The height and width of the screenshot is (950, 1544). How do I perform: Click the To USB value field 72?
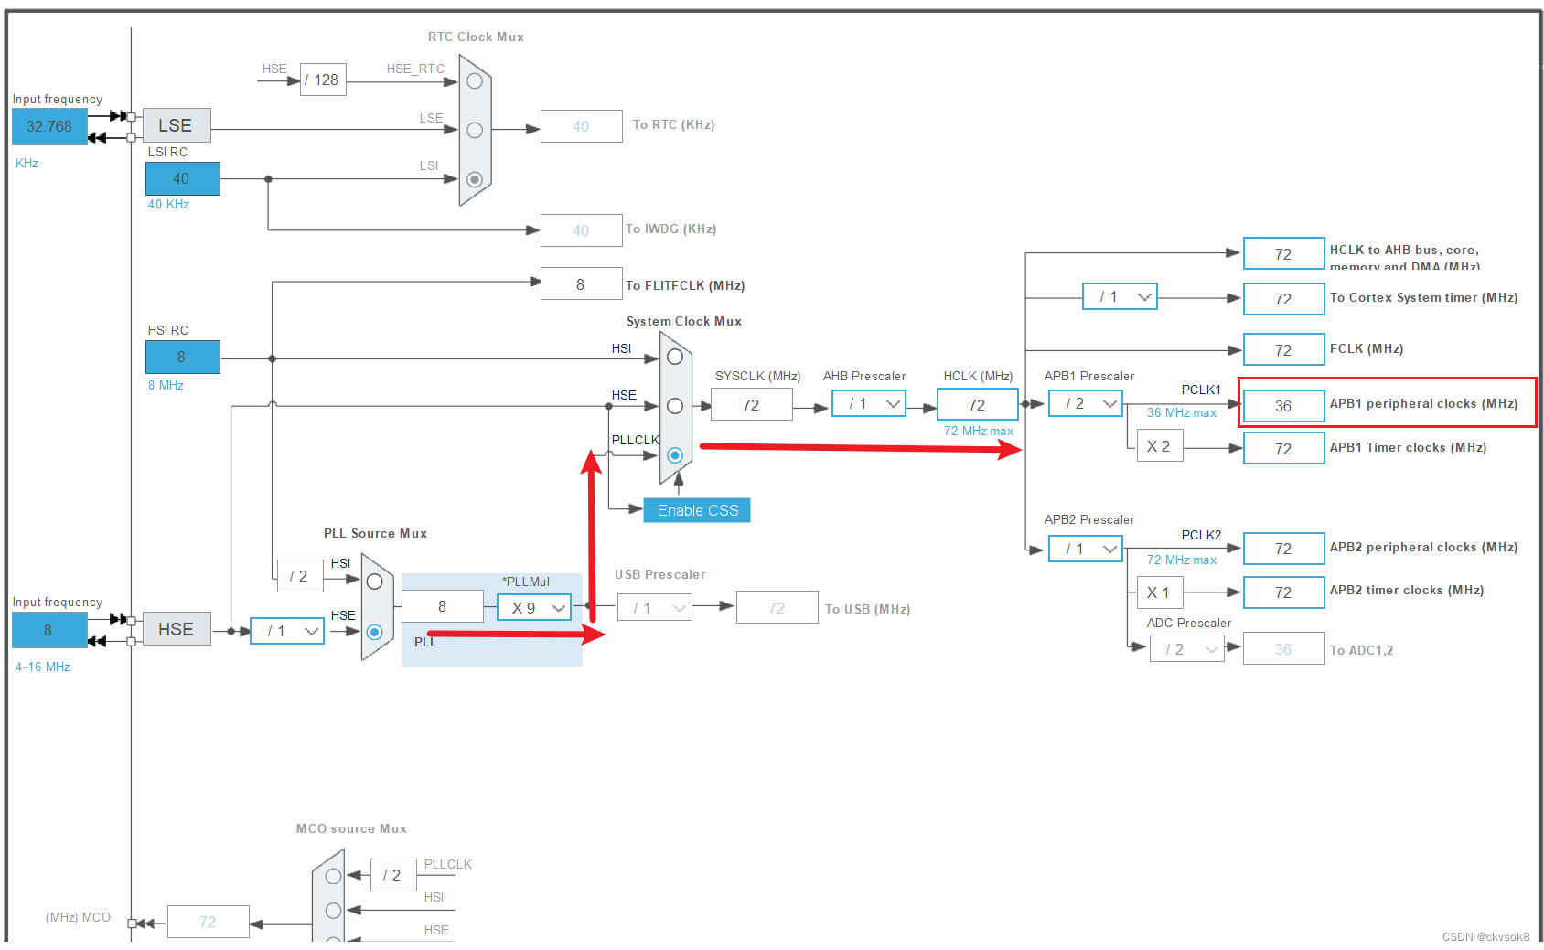point(777,607)
